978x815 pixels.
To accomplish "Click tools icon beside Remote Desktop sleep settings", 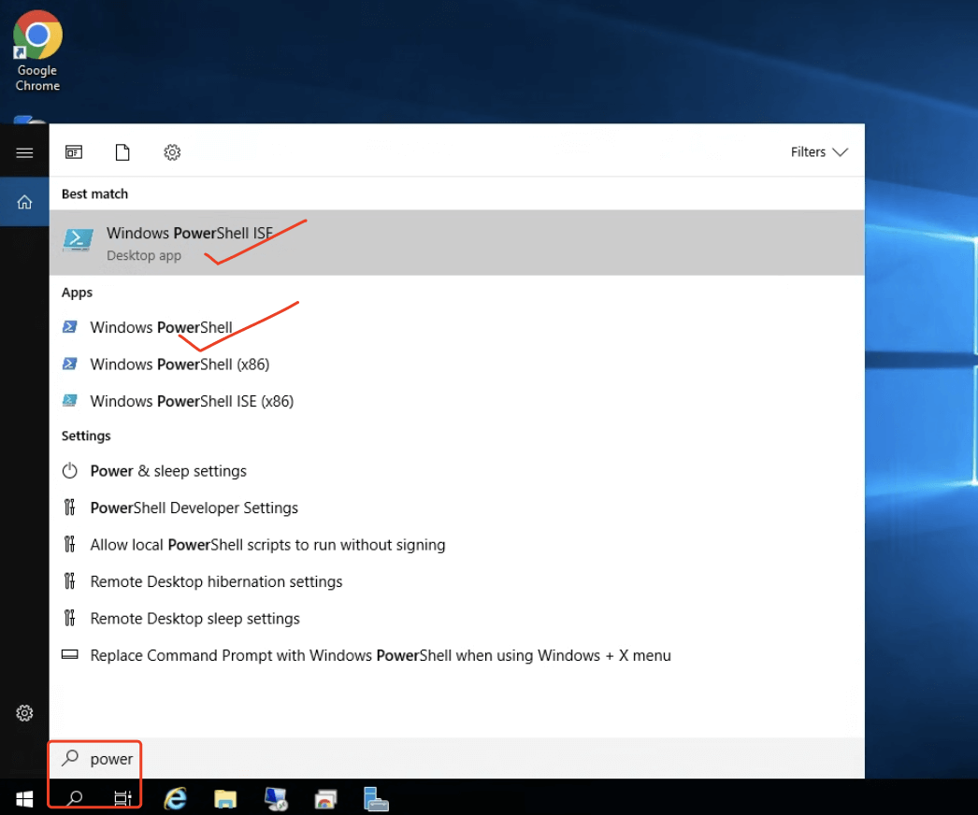I will point(70,618).
